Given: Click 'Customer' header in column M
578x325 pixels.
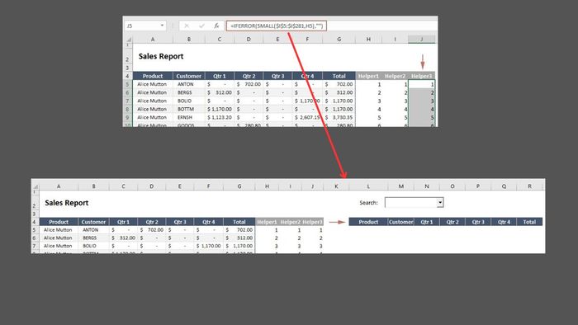Looking at the screenshot, I should (400, 222).
